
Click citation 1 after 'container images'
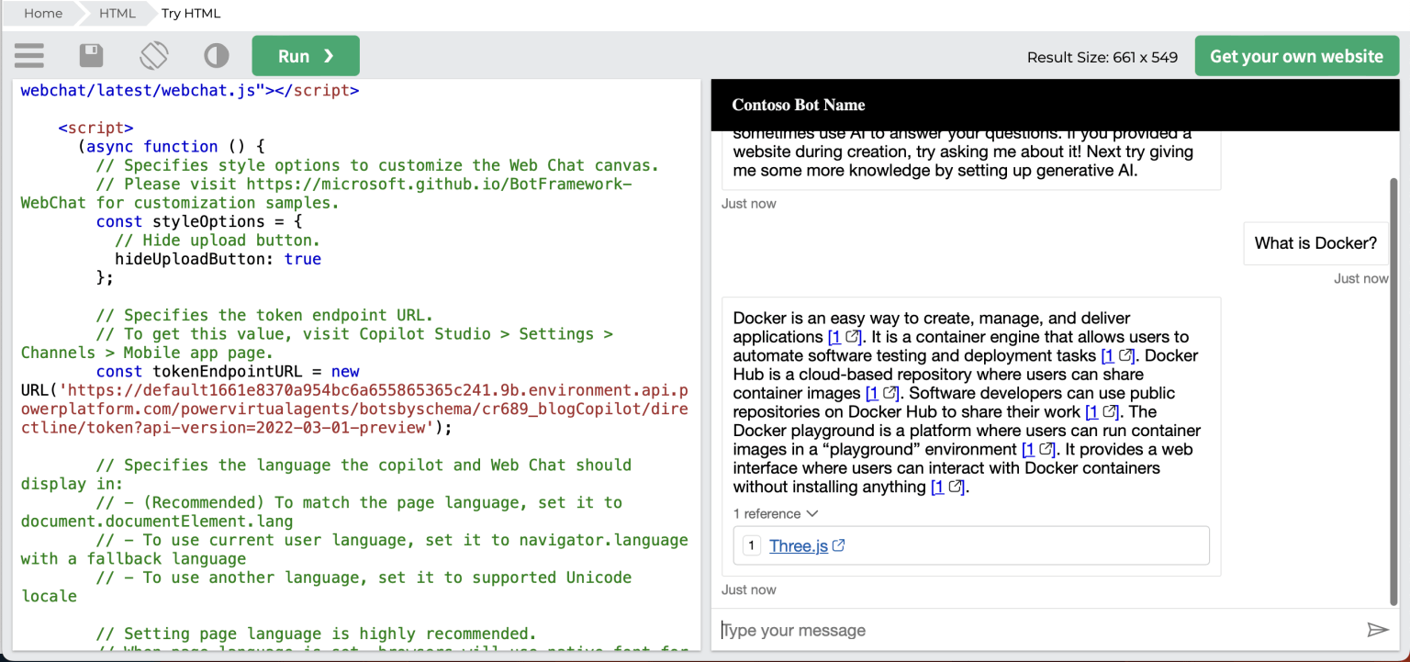coord(872,393)
